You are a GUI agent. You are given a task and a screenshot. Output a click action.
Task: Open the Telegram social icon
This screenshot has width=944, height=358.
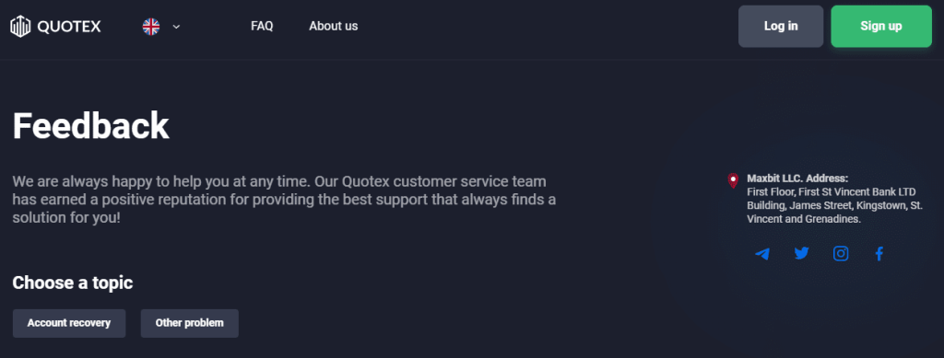[x=762, y=254]
